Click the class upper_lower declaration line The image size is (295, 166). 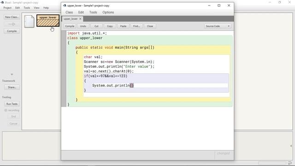(85, 38)
